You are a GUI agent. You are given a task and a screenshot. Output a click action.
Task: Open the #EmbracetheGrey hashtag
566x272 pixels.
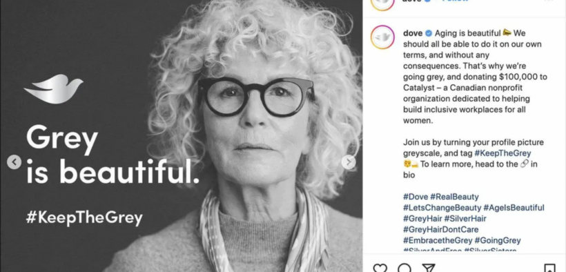[x=438, y=240]
